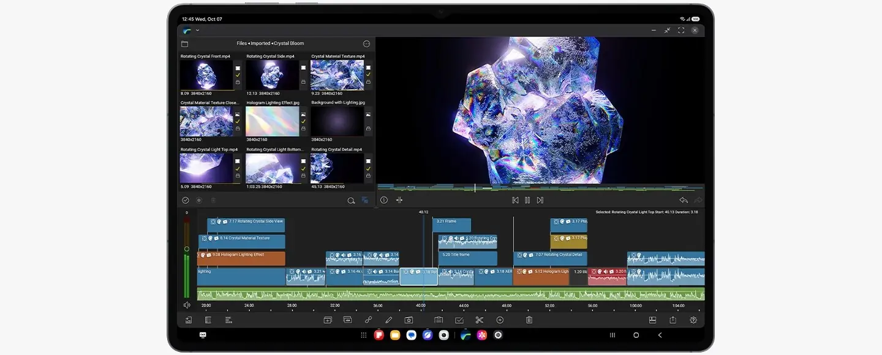Image resolution: width=882 pixels, height=355 pixels.
Task: Select Background with Lighting.jpg thumbnail
Action: pos(337,122)
